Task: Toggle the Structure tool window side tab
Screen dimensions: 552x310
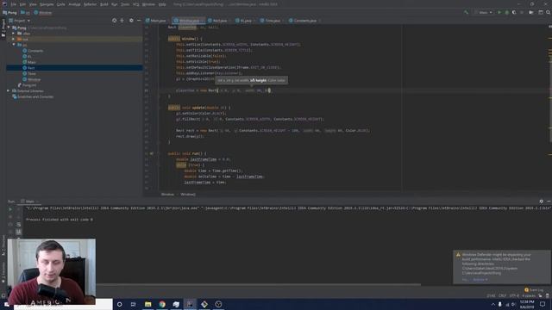Action: (x=3, y=245)
